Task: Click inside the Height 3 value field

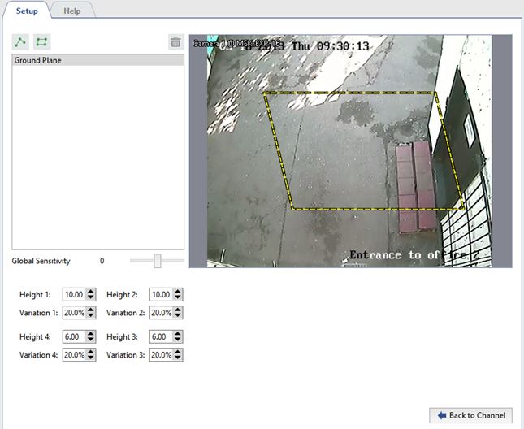Action: 161,336
